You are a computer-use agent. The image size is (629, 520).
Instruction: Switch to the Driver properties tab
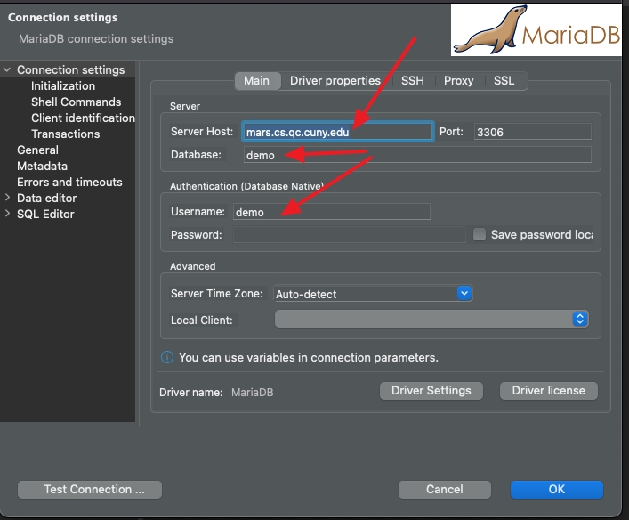coord(335,81)
